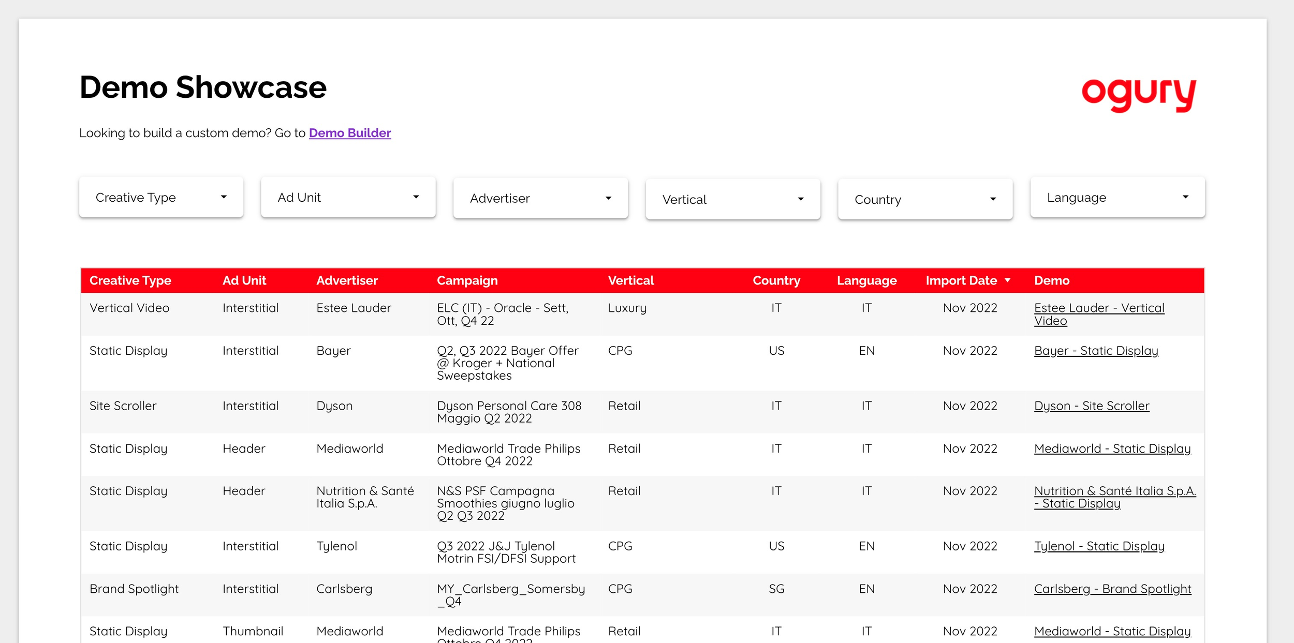Click US country in the Bayer row
Screen dimensions: 1294x643
pyautogui.click(x=776, y=351)
